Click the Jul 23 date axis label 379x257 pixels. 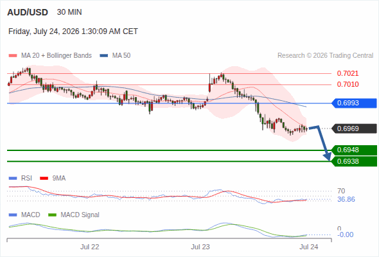tap(200, 247)
